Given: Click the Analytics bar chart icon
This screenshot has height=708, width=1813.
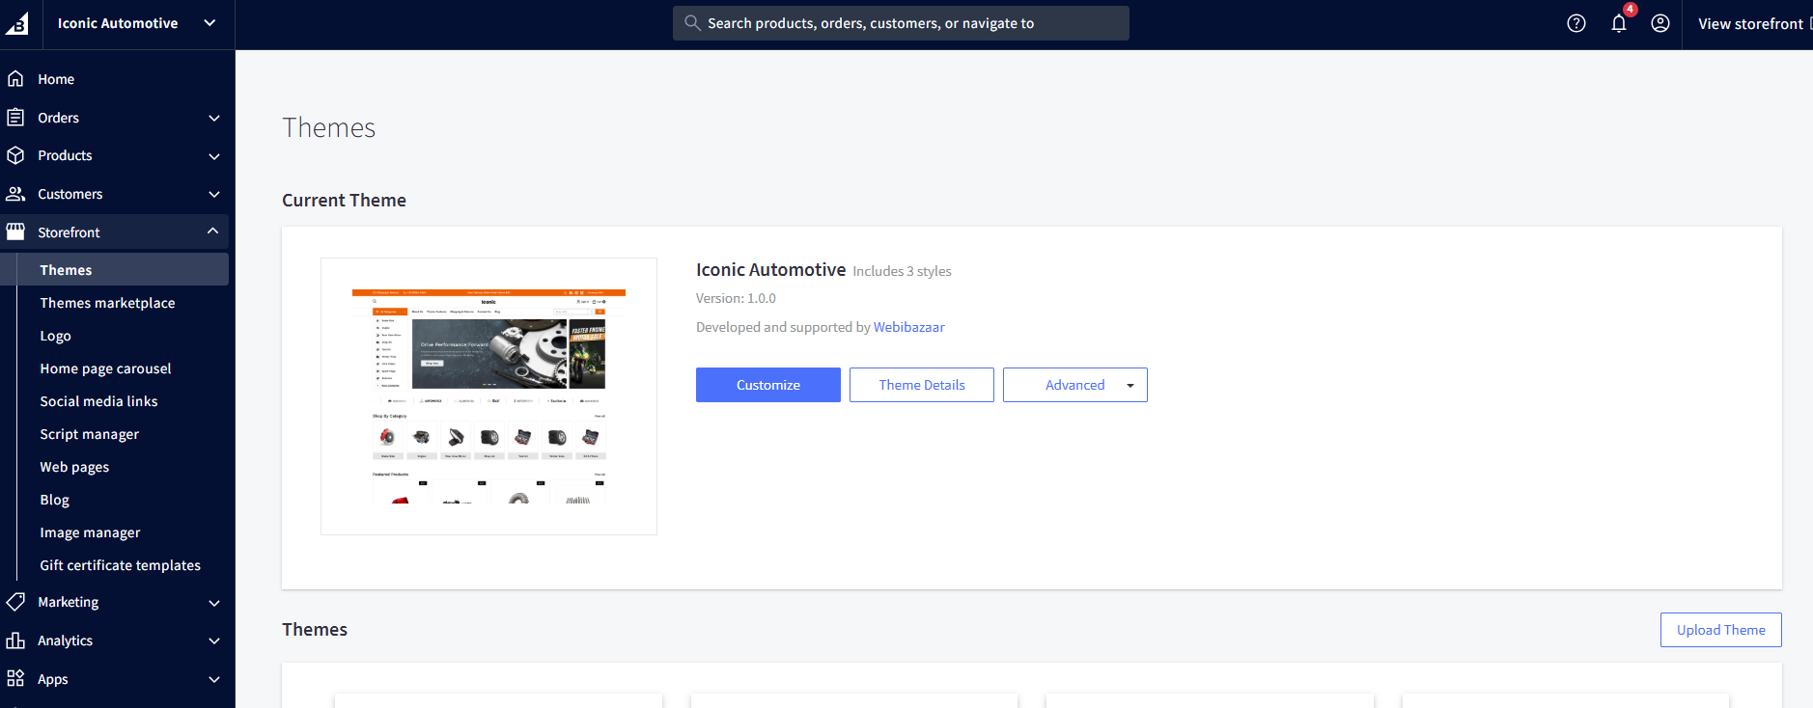Looking at the screenshot, I should [x=15, y=640].
